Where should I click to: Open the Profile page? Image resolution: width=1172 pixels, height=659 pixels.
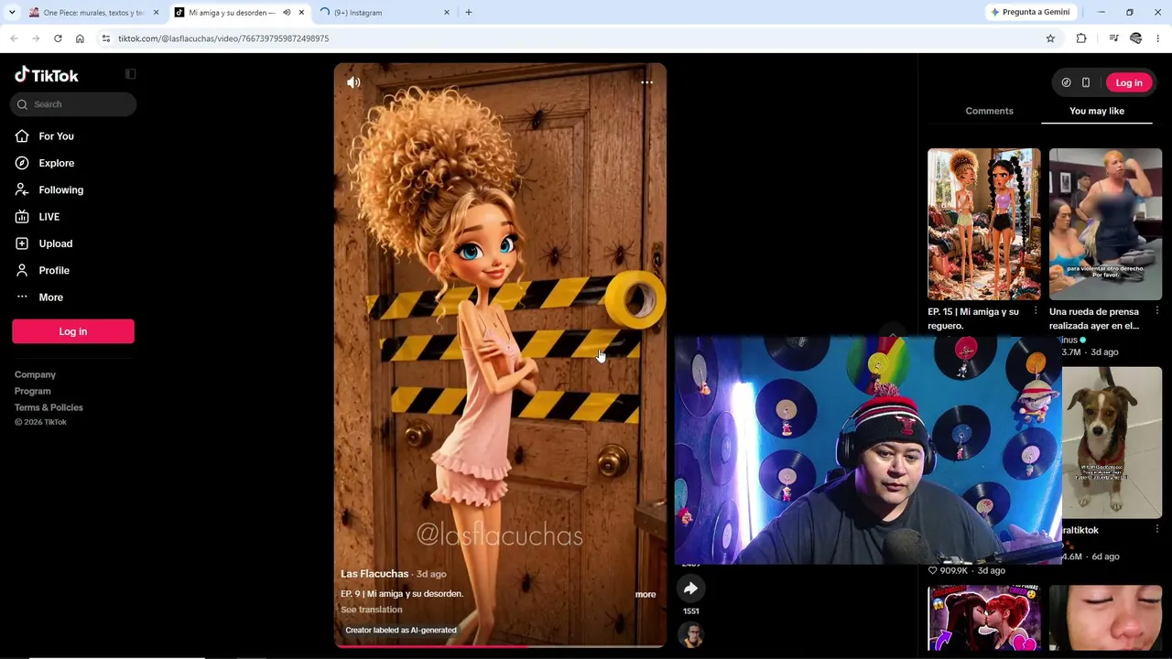pos(54,270)
